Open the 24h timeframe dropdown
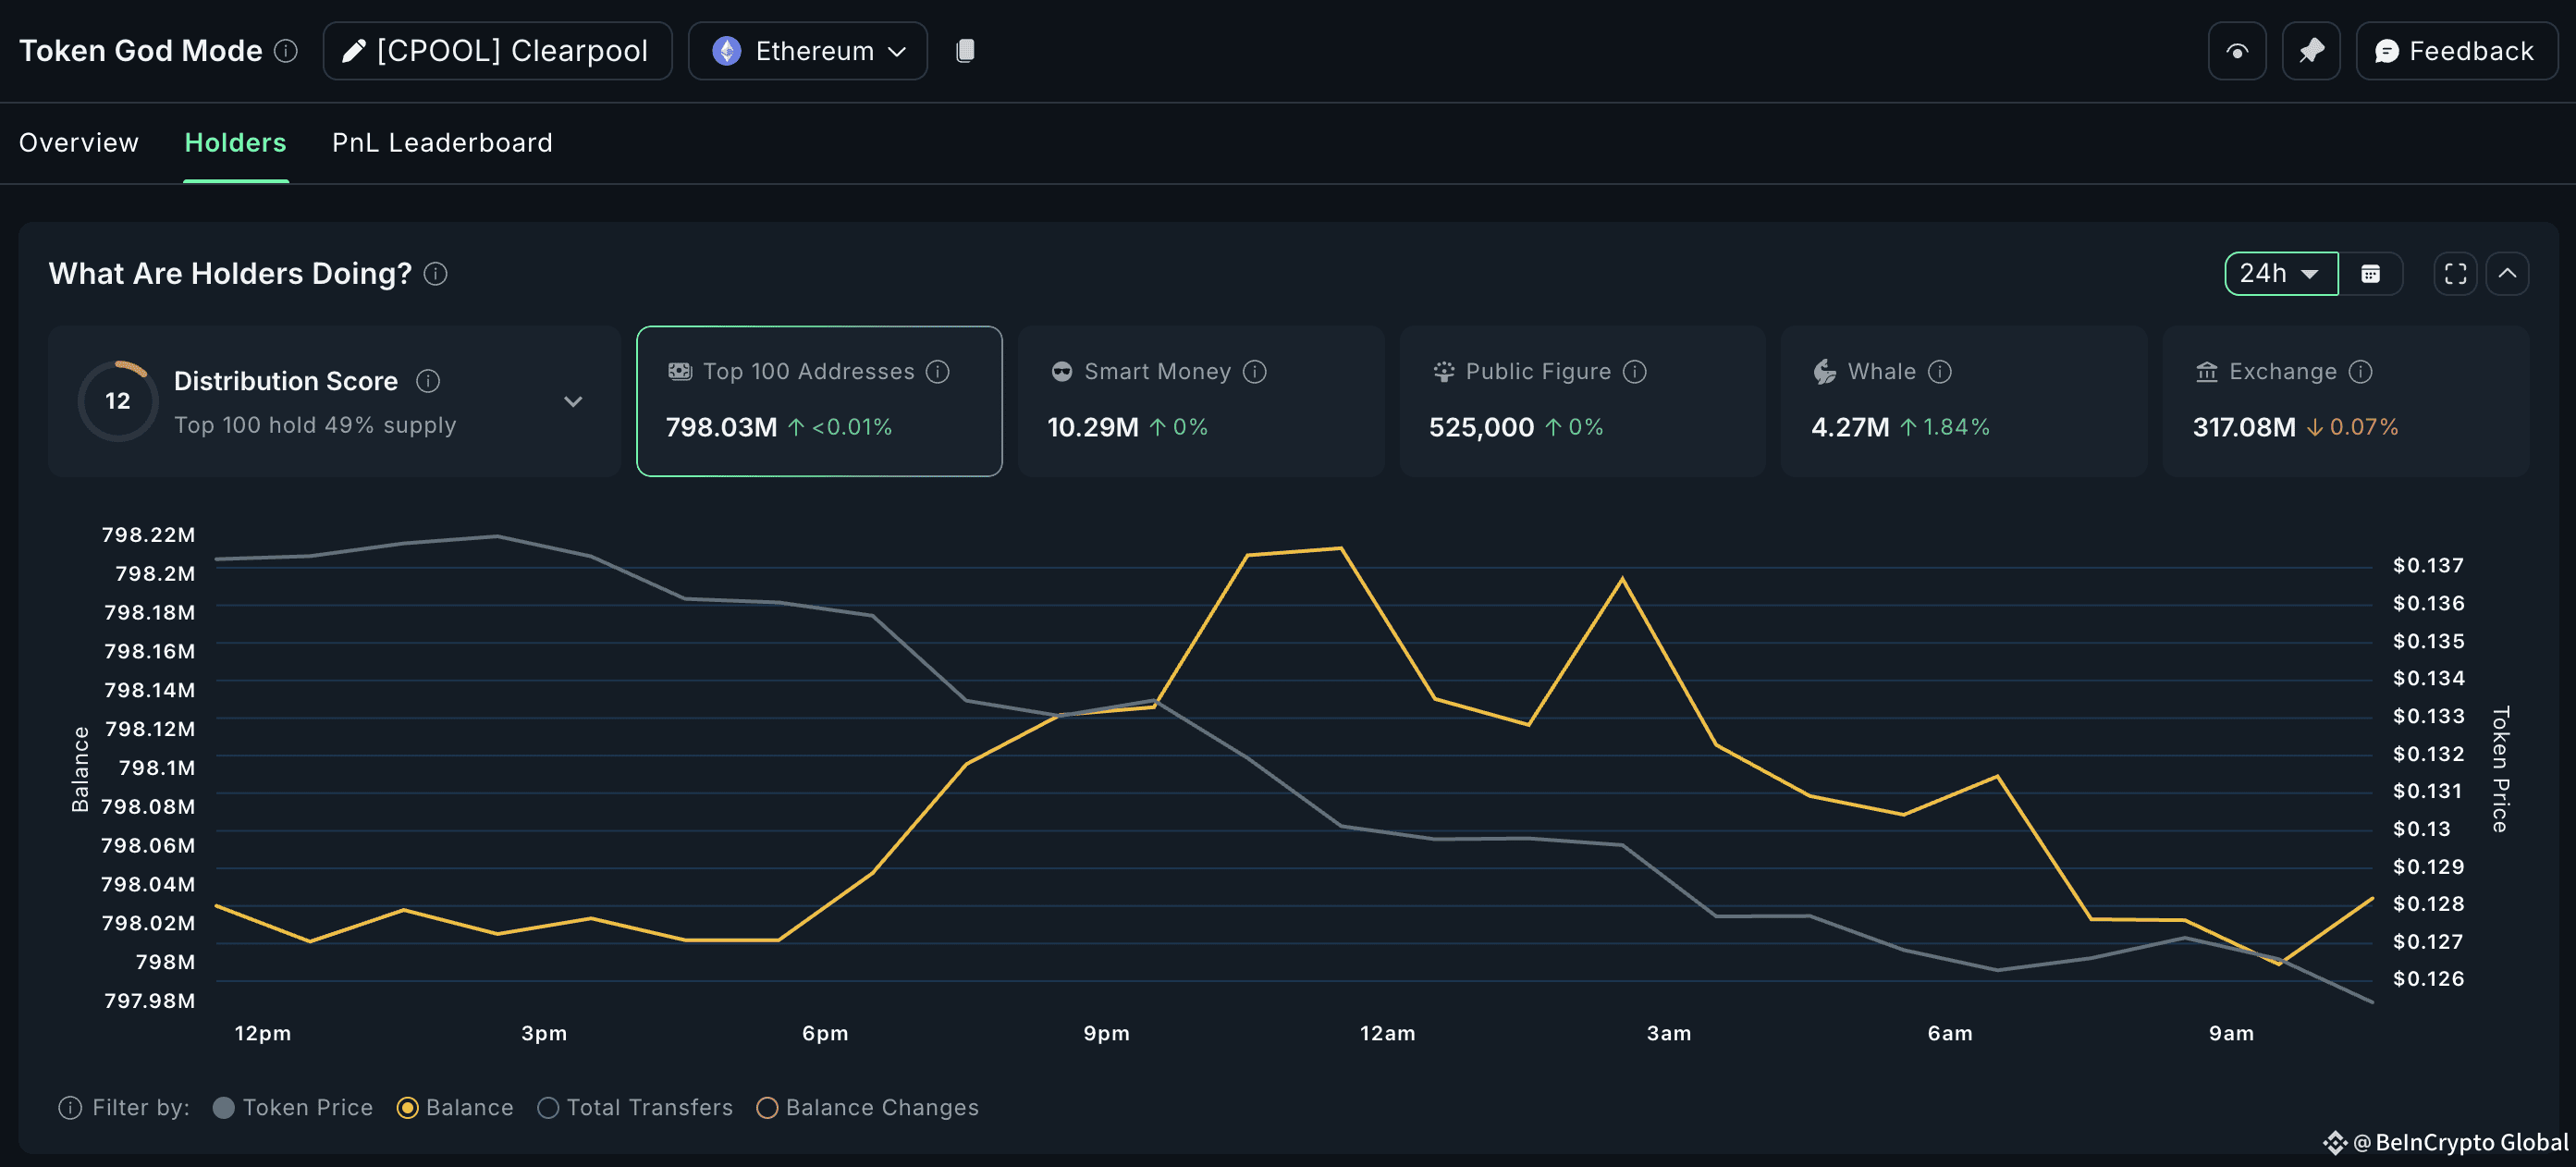 (2281, 274)
